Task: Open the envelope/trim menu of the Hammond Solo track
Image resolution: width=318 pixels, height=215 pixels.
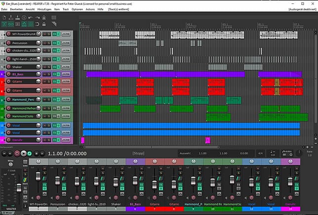Action: 67,116
